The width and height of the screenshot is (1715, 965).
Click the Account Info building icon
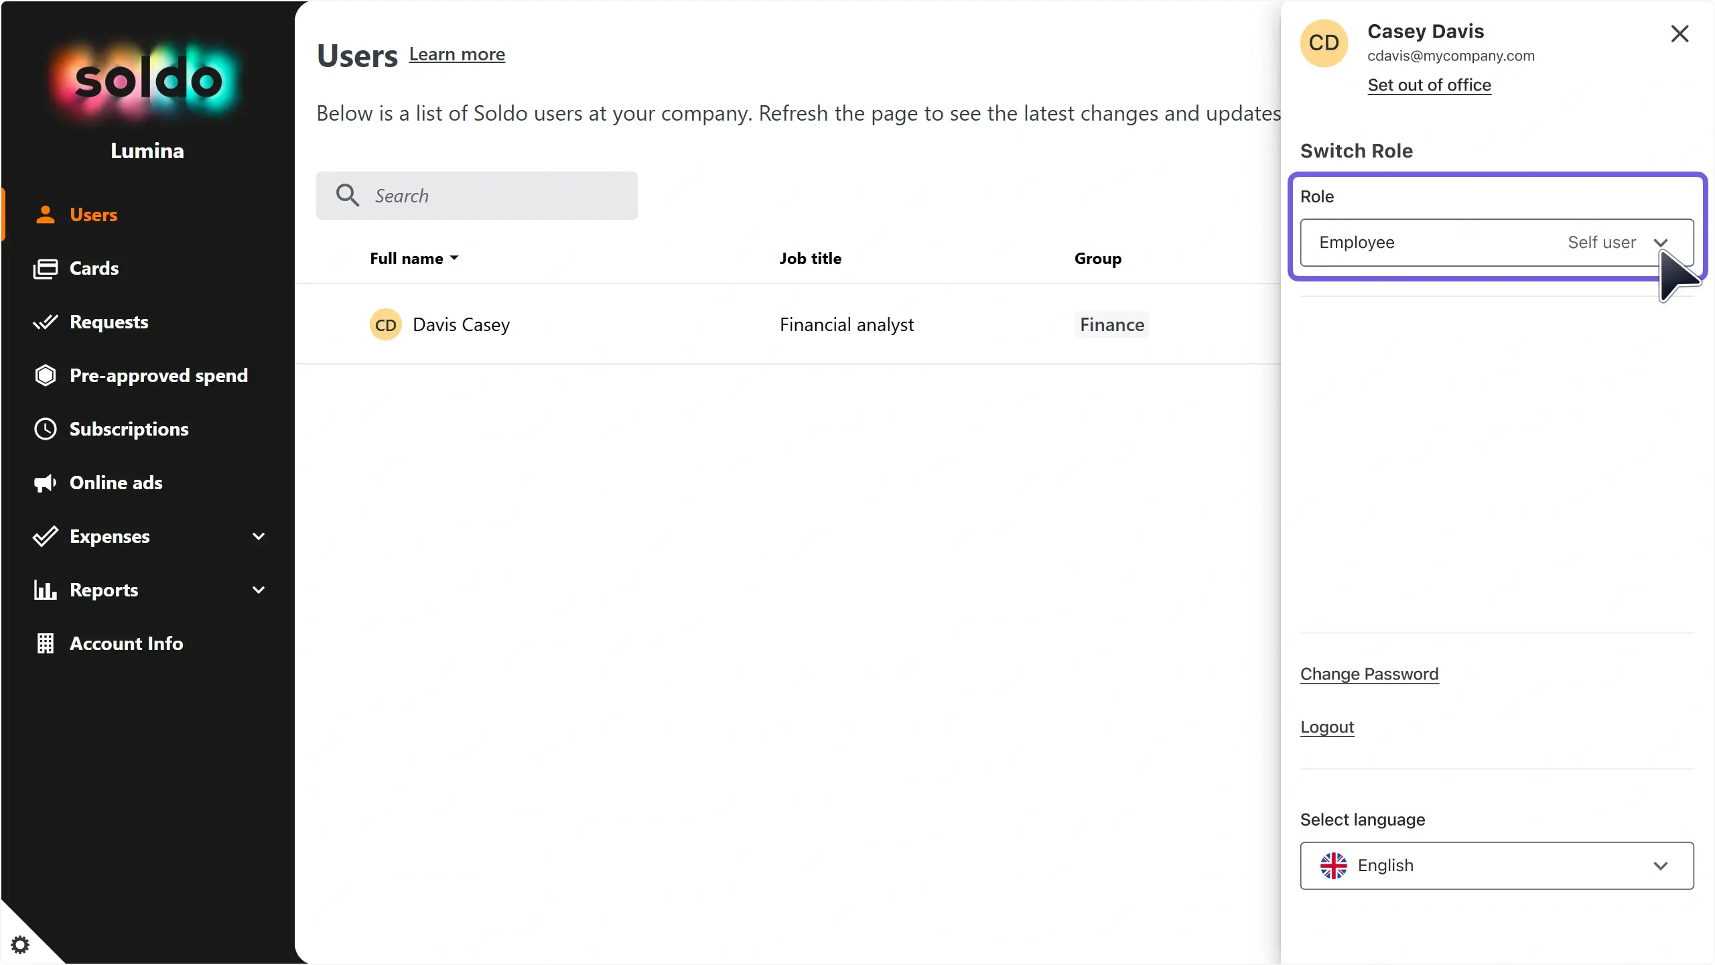[45, 643]
